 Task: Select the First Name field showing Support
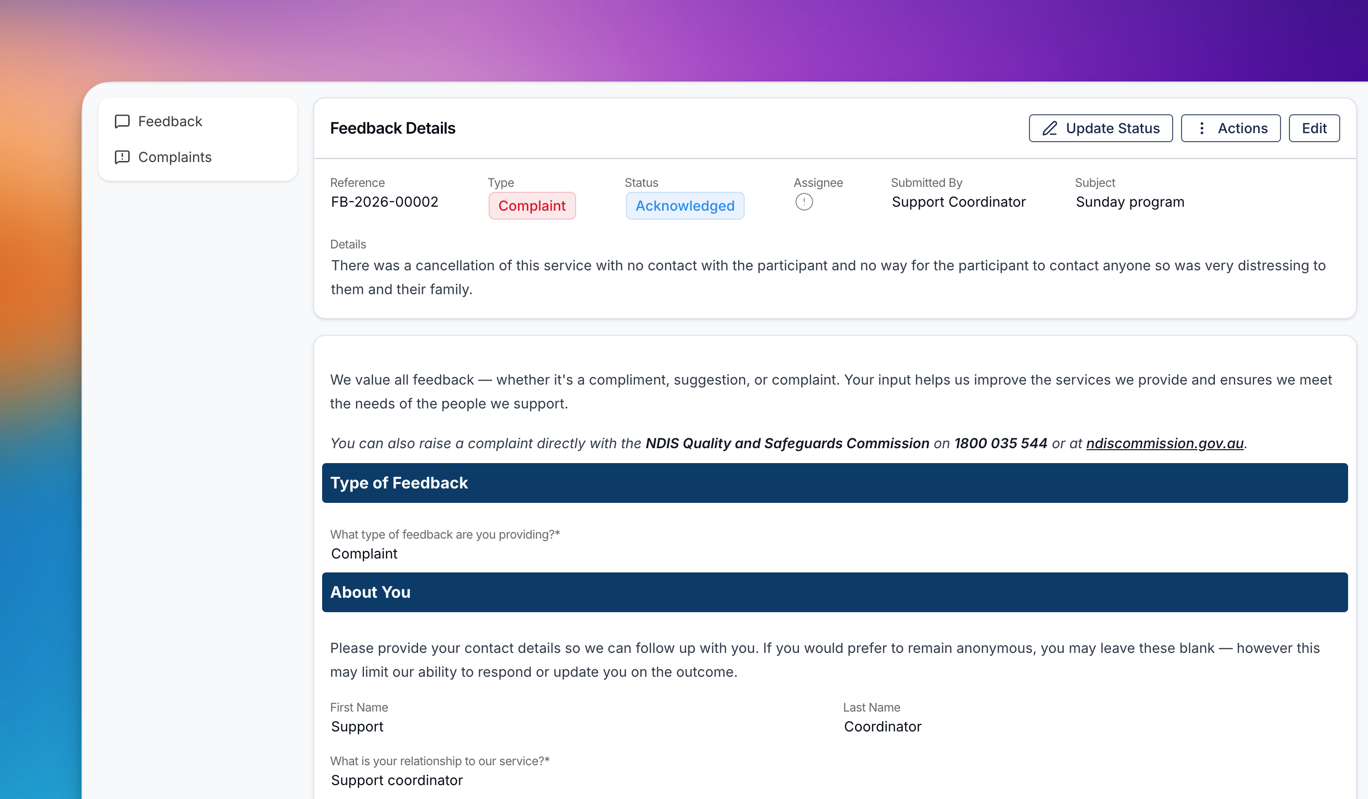pos(357,726)
